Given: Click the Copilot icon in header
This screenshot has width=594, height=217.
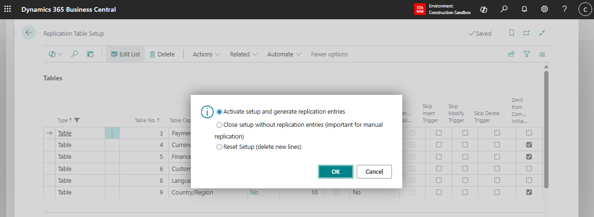Looking at the screenshot, I should pyautogui.click(x=484, y=9).
